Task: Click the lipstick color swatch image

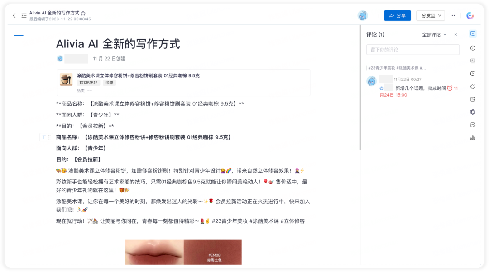Action: coord(183,252)
